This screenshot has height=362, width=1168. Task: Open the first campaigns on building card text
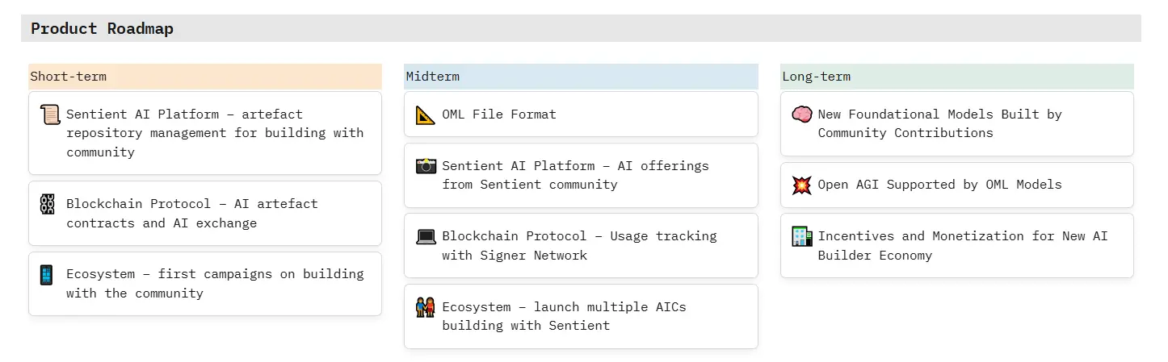[215, 284]
